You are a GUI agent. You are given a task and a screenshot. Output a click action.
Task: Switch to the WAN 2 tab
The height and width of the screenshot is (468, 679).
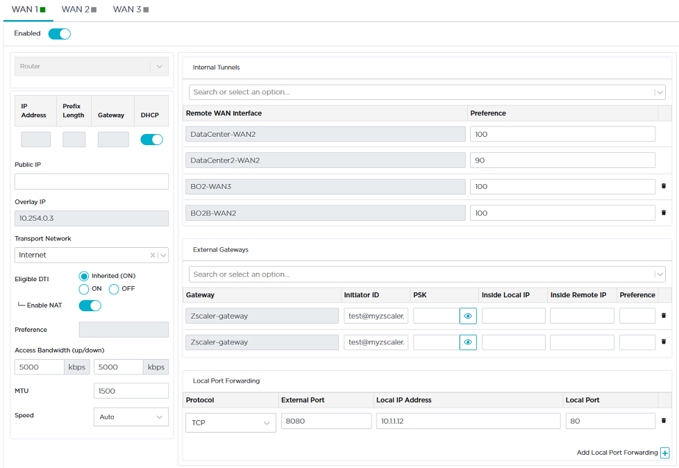point(78,10)
